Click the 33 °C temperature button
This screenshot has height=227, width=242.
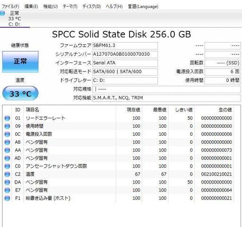click(20, 94)
